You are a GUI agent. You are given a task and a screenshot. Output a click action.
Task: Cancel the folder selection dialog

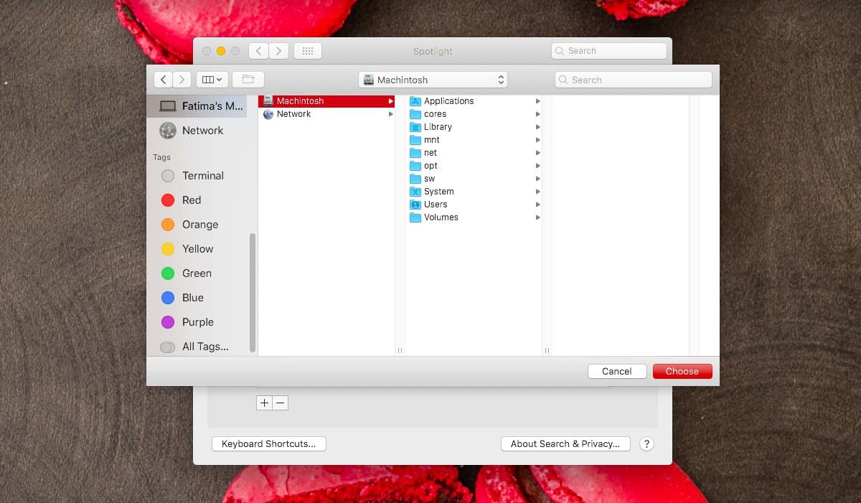[616, 371]
